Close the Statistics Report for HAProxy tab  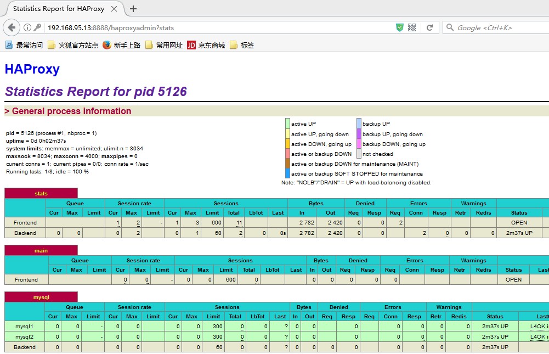coord(114,9)
